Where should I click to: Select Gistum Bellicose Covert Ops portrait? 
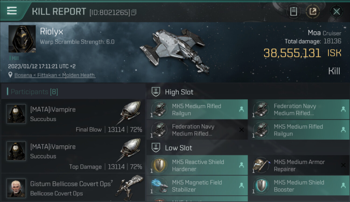(16, 188)
